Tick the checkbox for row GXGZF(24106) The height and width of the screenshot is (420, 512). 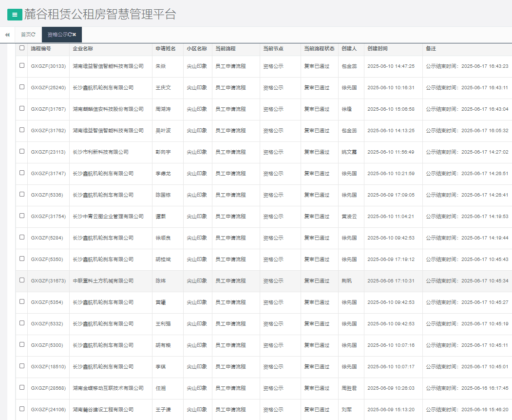22,409
